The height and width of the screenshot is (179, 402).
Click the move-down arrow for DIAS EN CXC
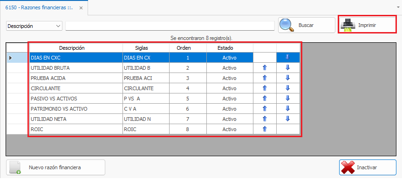tap(288, 58)
